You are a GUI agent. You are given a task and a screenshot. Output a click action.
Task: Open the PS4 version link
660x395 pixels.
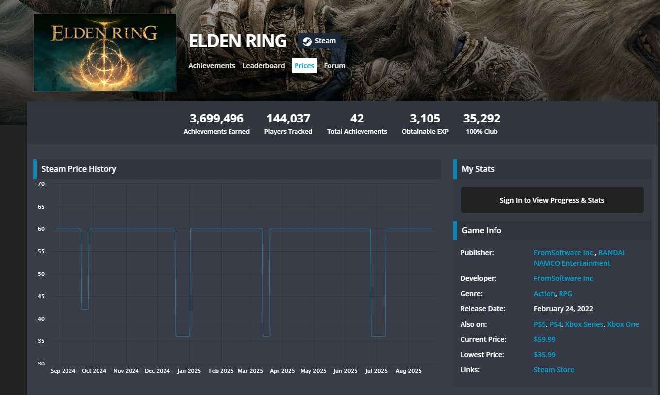556,324
